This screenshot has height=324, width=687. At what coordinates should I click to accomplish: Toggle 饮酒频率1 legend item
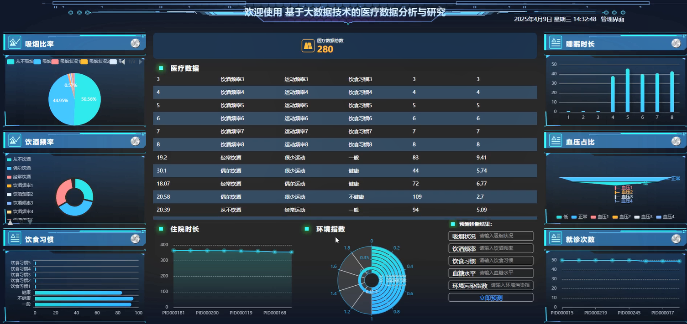coord(20,185)
